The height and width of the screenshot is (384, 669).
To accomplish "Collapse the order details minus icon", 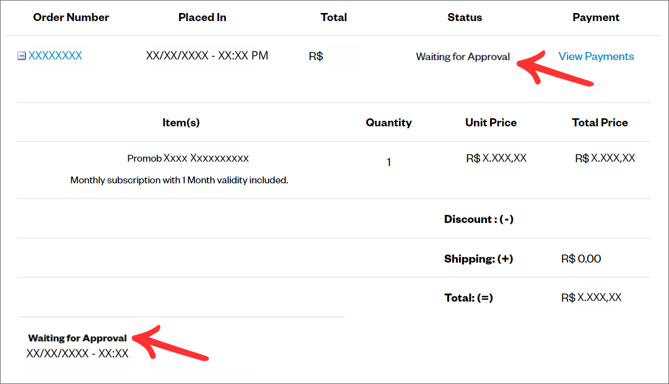I will pos(21,56).
